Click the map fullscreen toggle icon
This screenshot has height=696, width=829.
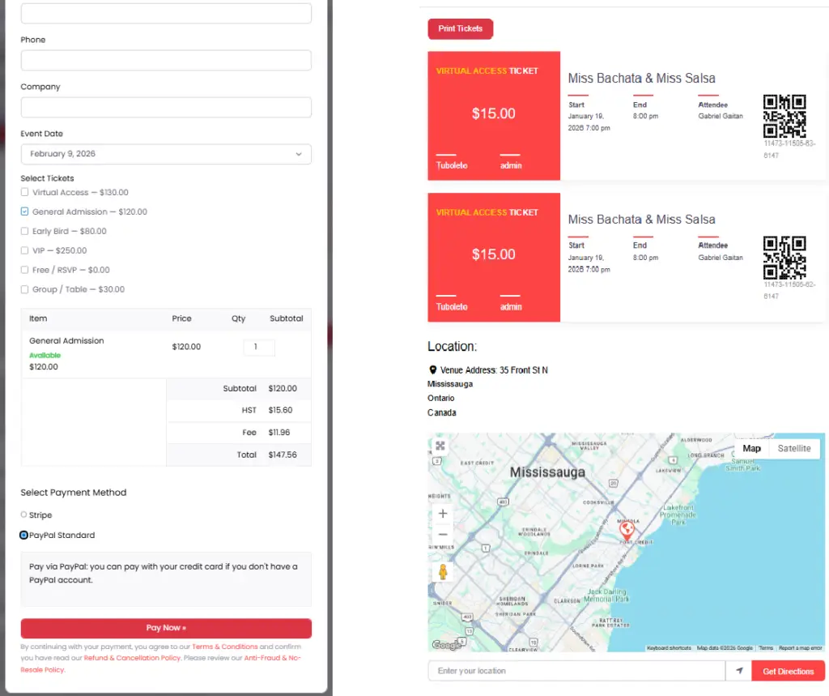[x=440, y=446]
